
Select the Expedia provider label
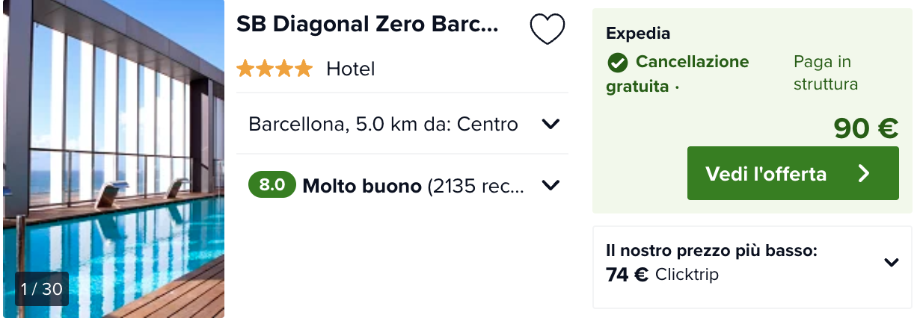(638, 34)
